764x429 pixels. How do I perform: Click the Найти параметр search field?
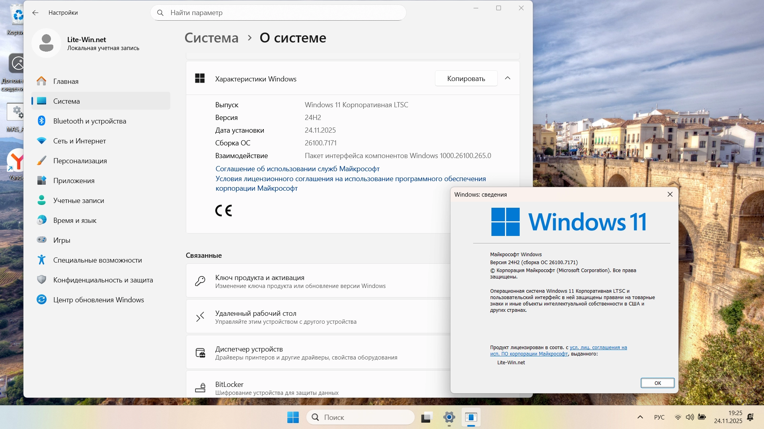279,13
